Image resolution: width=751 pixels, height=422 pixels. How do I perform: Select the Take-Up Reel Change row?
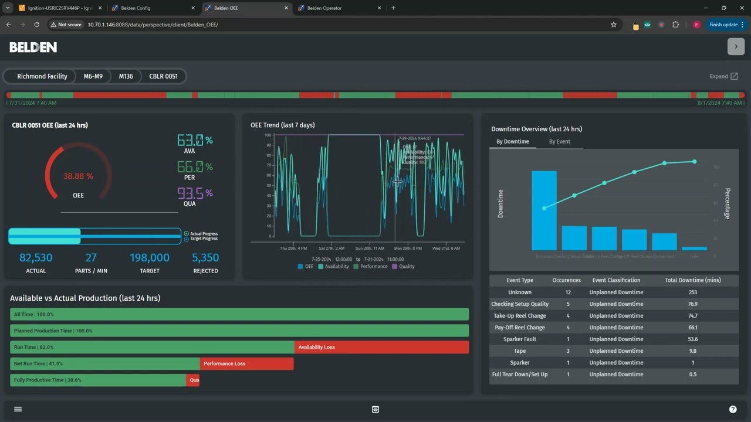pos(614,315)
